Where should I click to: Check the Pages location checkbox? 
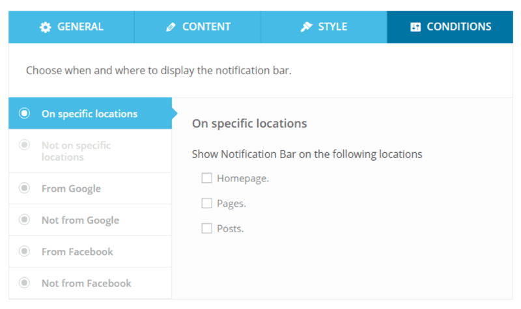pyautogui.click(x=206, y=203)
